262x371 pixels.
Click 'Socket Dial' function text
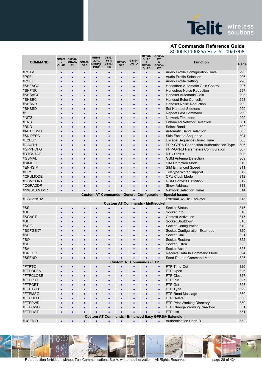(175, 235)
